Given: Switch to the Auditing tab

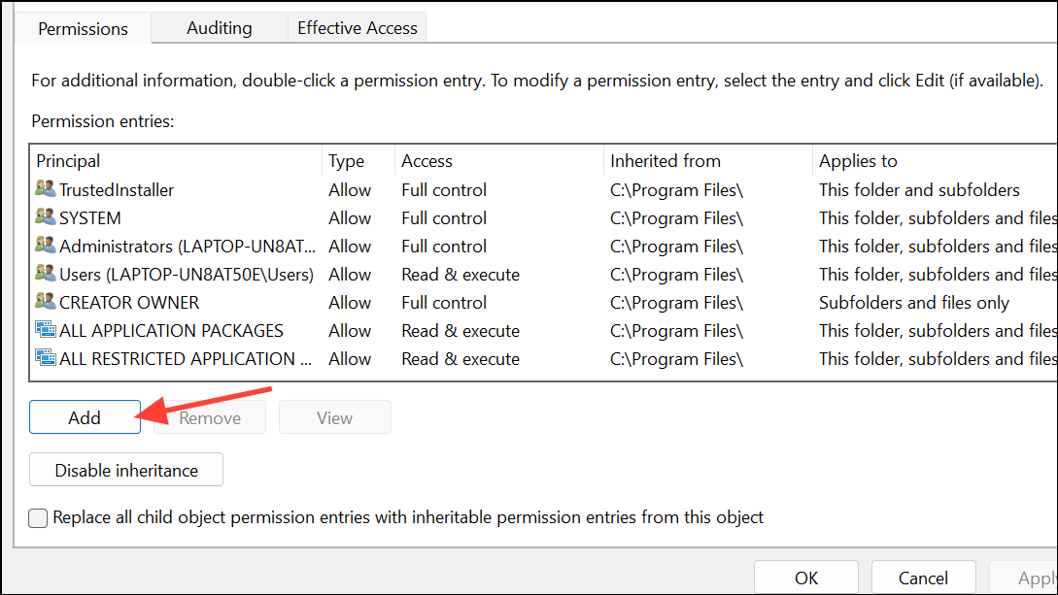Looking at the screenshot, I should [x=220, y=28].
